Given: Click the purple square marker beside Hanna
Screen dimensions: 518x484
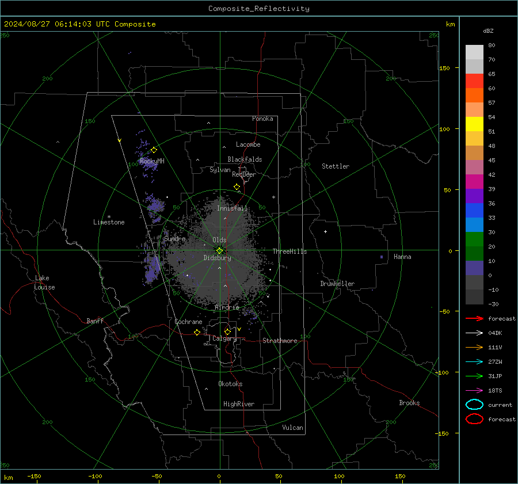Looking at the screenshot, I should (382, 257).
